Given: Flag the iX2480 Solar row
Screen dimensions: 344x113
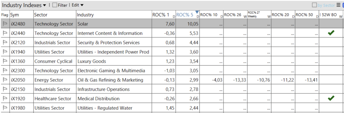Looking at the screenshot, I should click(x=5, y=24).
